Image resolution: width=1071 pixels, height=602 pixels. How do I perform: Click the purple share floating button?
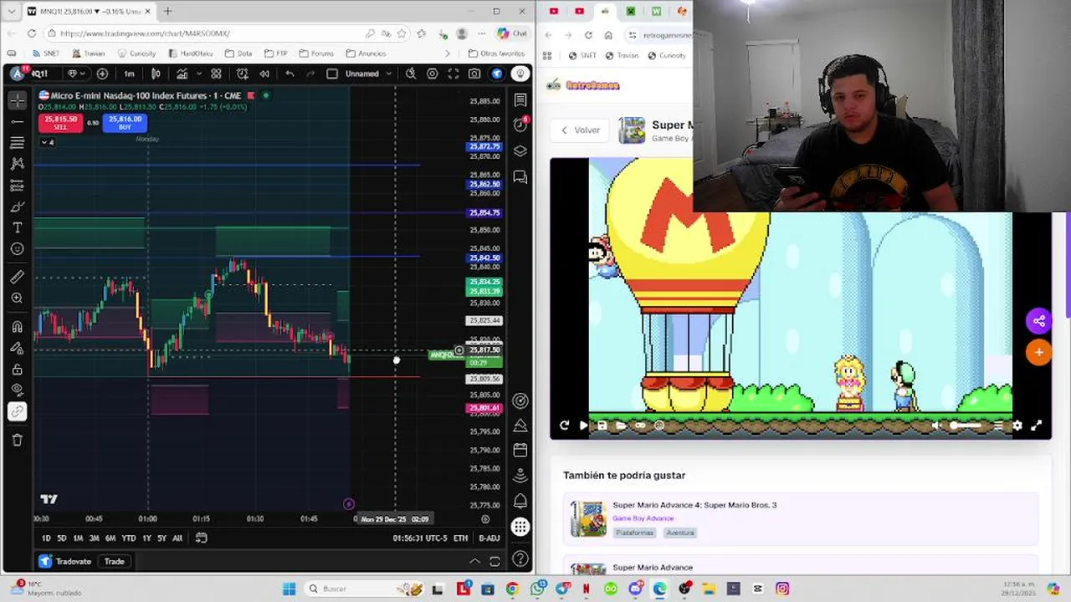pyautogui.click(x=1038, y=321)
